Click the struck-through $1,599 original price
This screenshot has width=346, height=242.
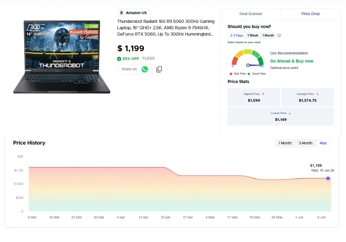[x=148, y=59]
